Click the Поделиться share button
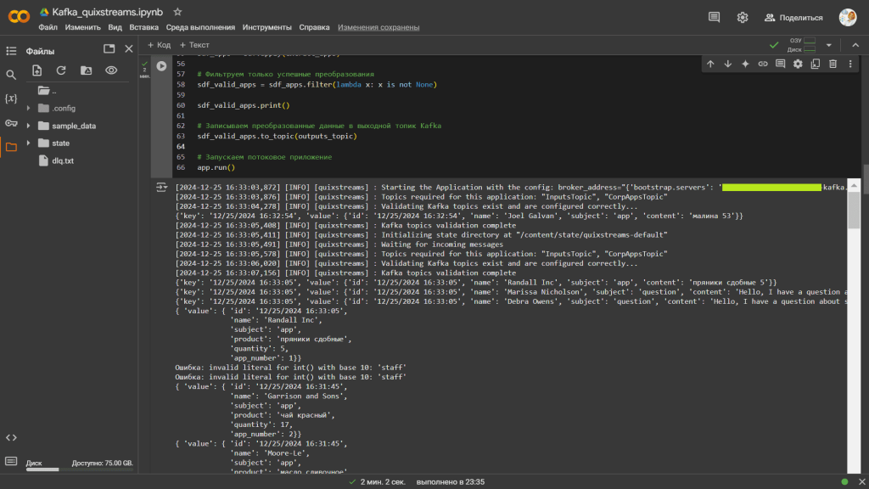The image size is (869, 489). click(793, 17)
